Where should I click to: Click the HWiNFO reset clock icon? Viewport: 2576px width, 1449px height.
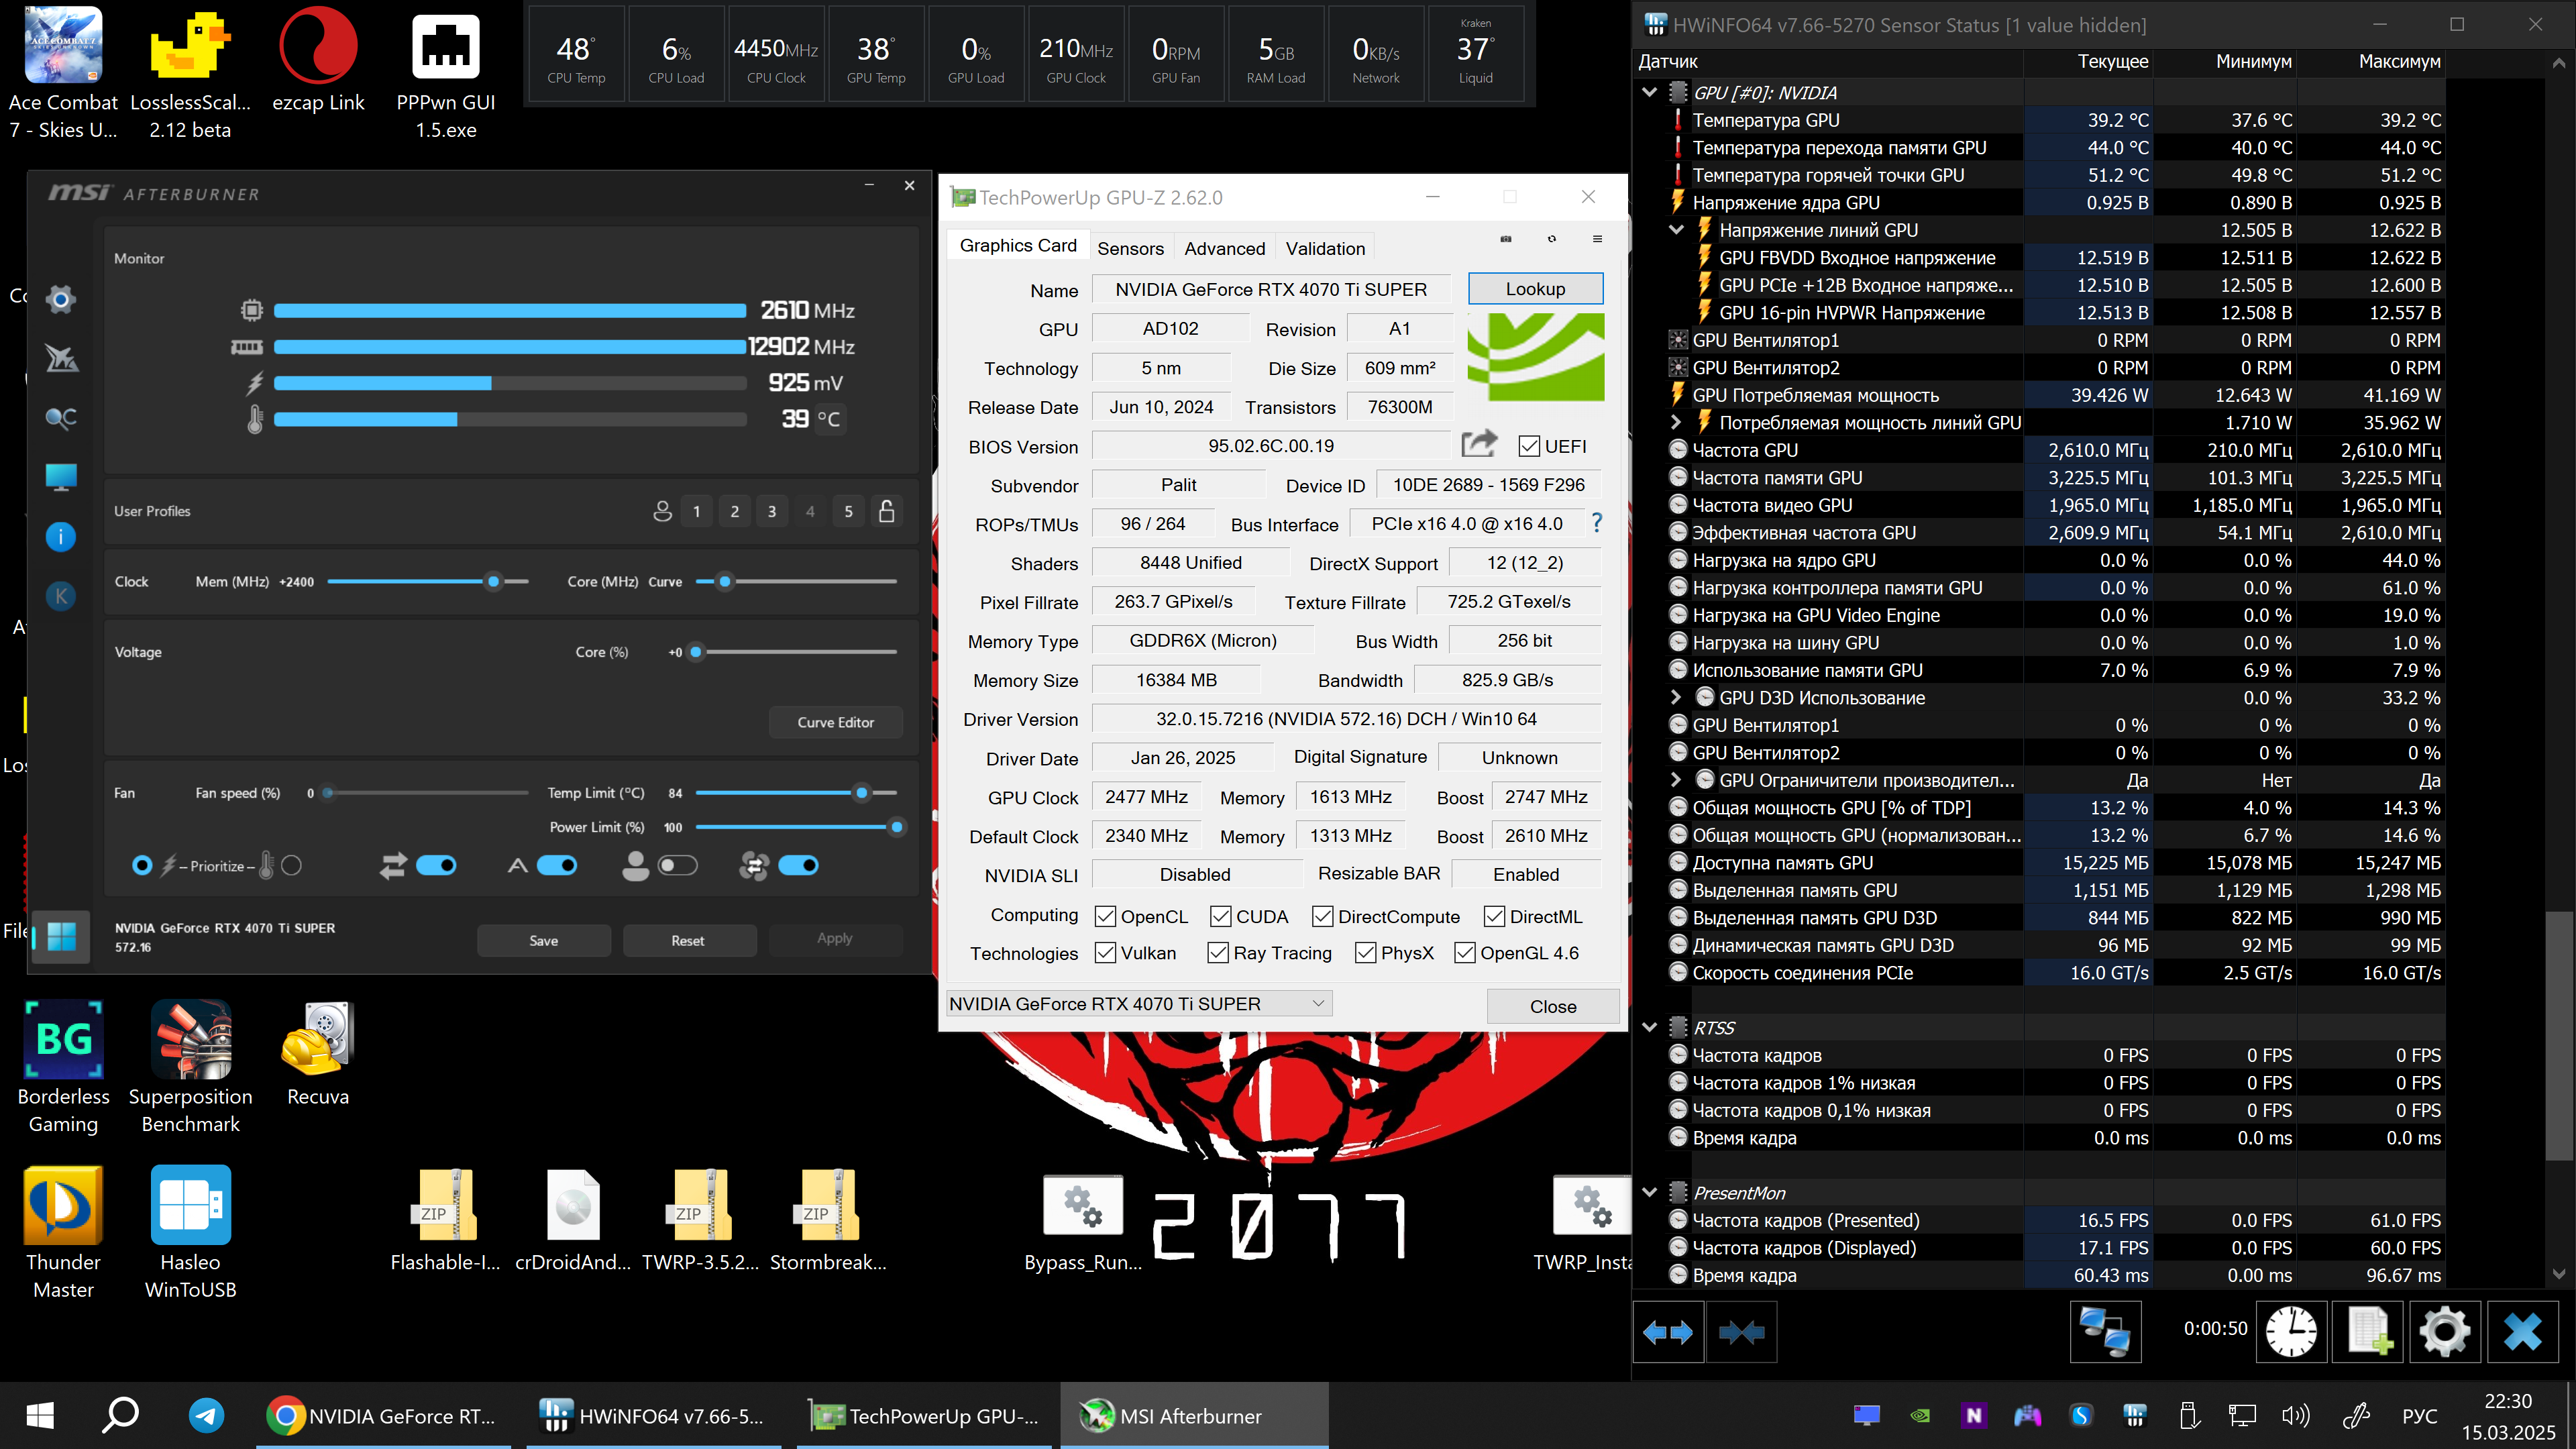(x=2290, y=1331)
